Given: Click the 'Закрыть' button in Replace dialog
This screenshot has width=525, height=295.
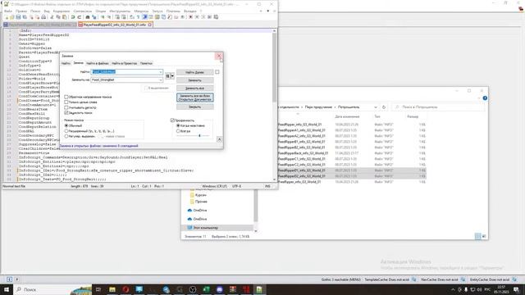Looking at the screenshot, I should tap(194, 107).
